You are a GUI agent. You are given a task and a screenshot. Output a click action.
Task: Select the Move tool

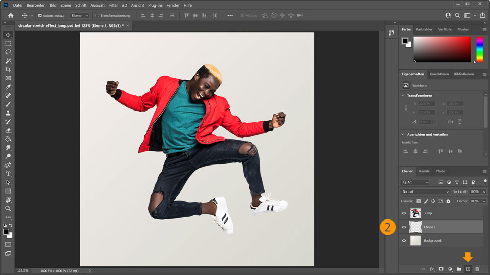(8, 35)
